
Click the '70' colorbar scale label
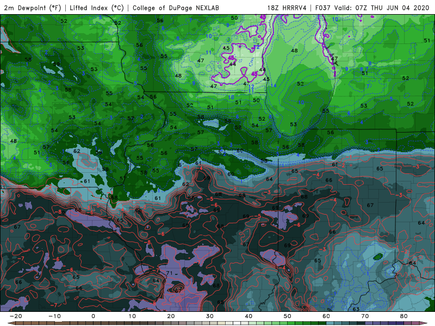(365, 316)
